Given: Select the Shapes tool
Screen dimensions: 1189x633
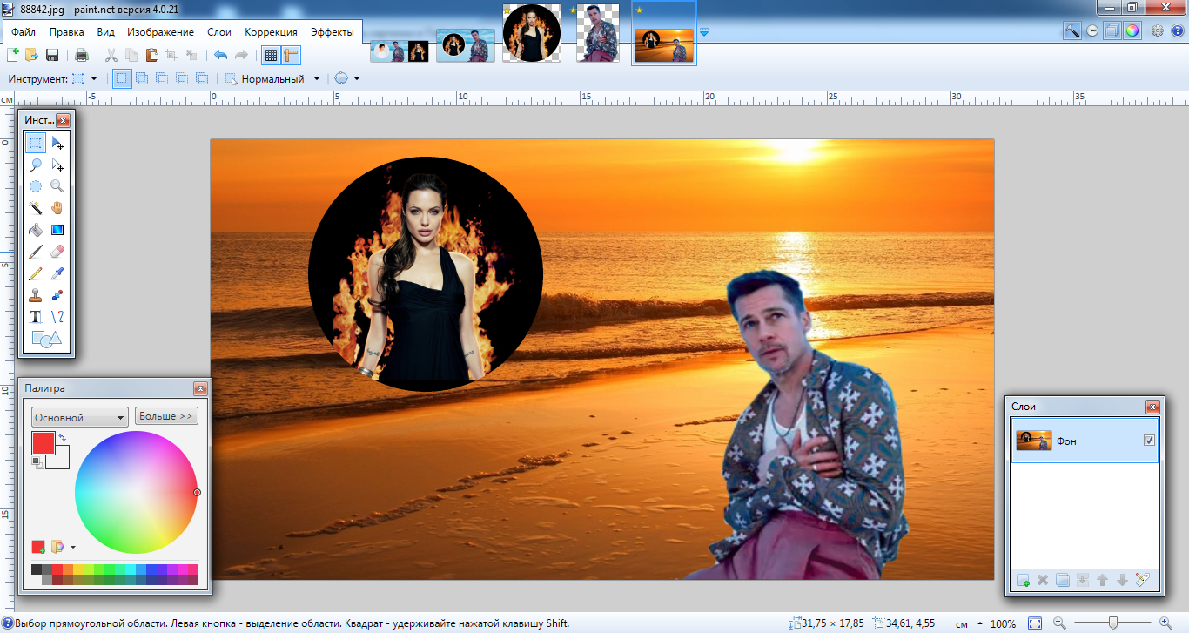Looking at the screenshot, I should (x=45, y=339).
